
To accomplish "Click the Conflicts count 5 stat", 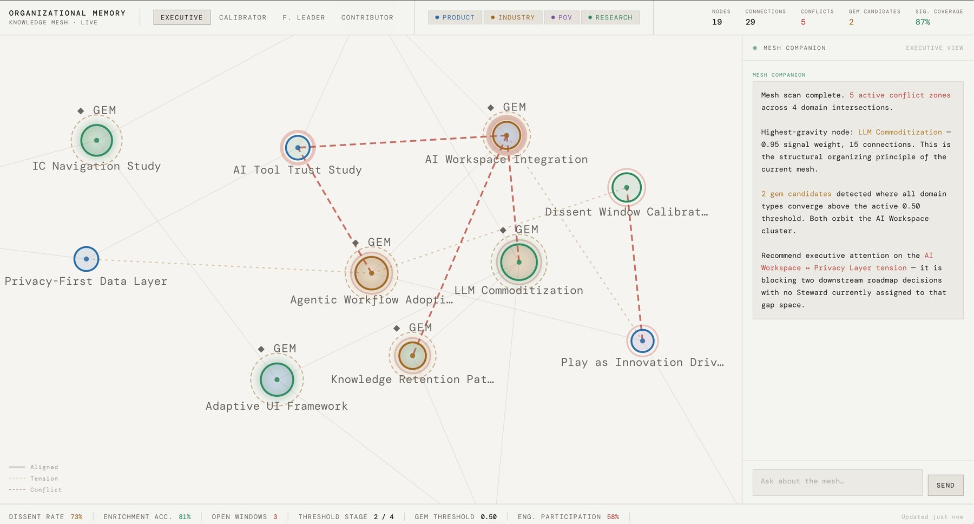I will [x=817, y=17].
